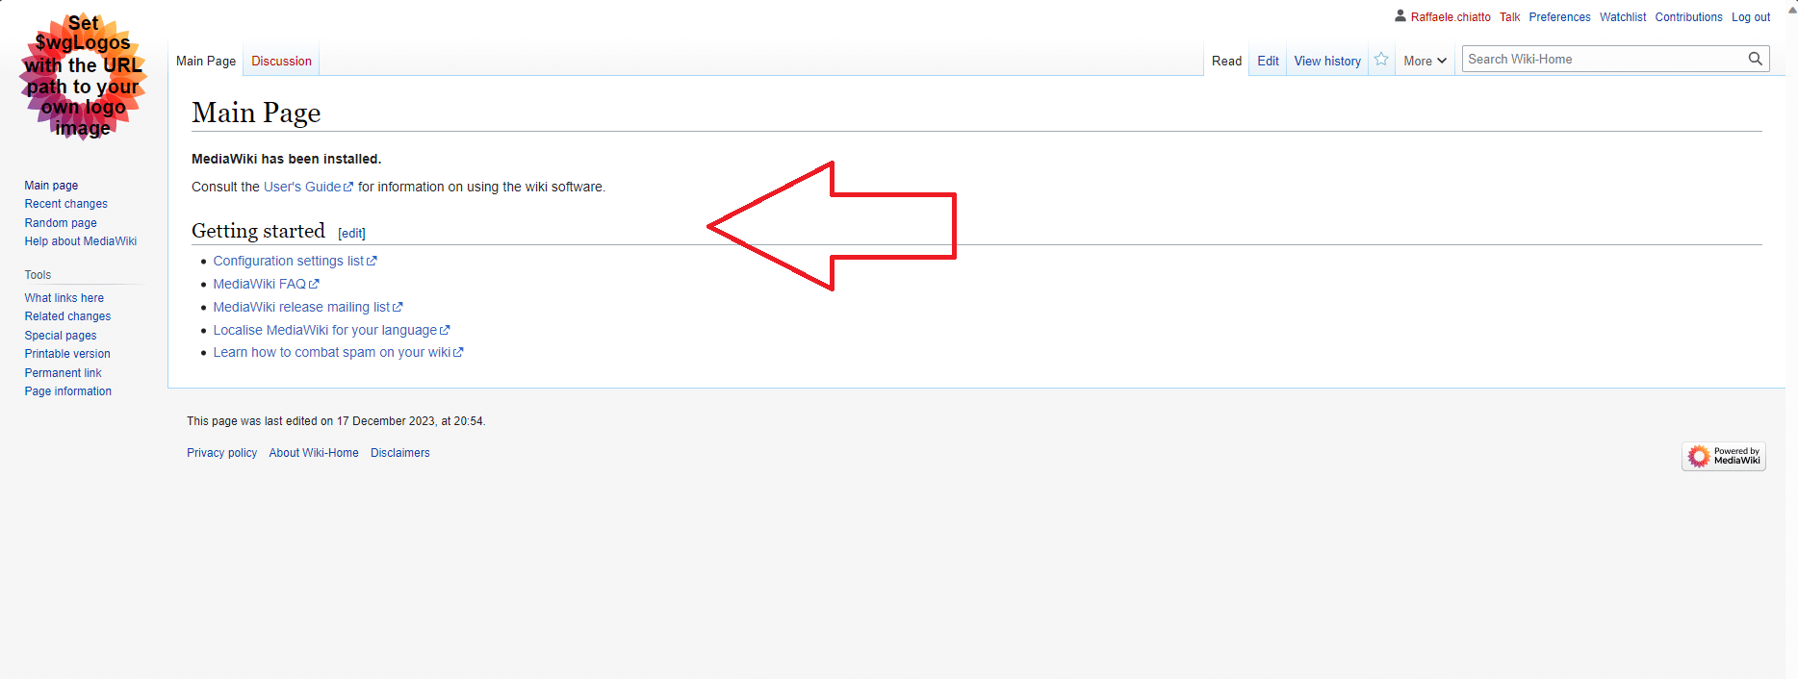This screenshot has height=679, width=1798.
Task: Switch to the Main Page tab
Action: pyautogui.click(x=206, y=61)
